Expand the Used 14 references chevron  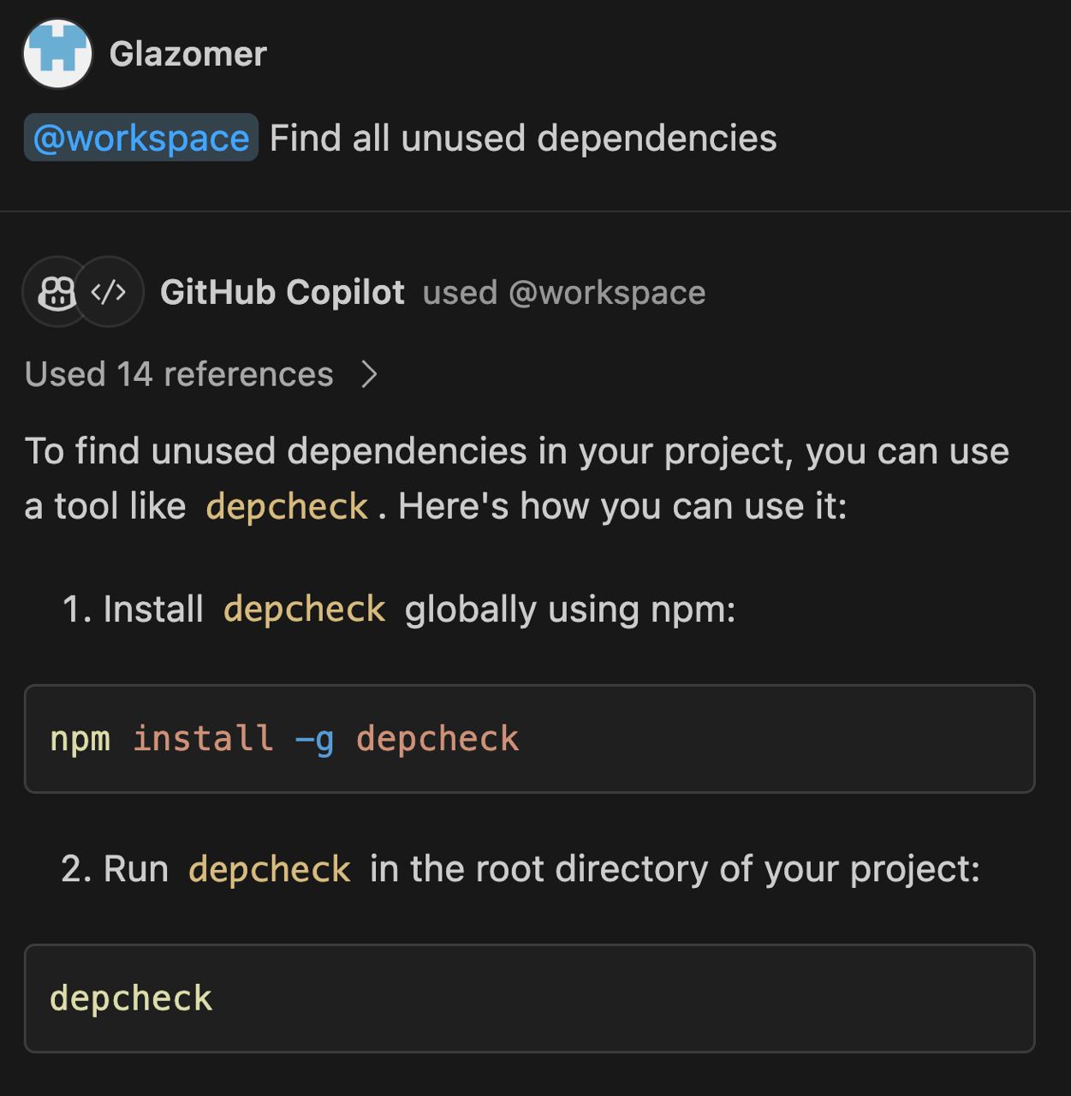tap(369, 374)
